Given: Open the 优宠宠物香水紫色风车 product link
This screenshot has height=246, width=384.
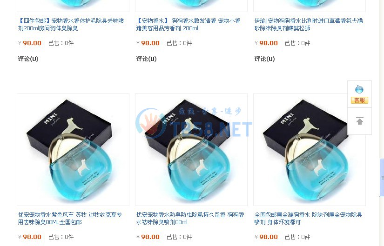Looking at the screenshot, I should tap(70, 219).
